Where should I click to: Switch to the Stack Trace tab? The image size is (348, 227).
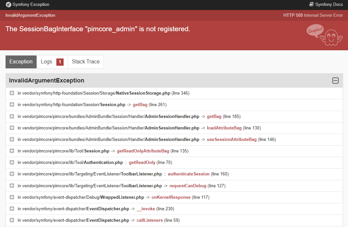[85, 61]
